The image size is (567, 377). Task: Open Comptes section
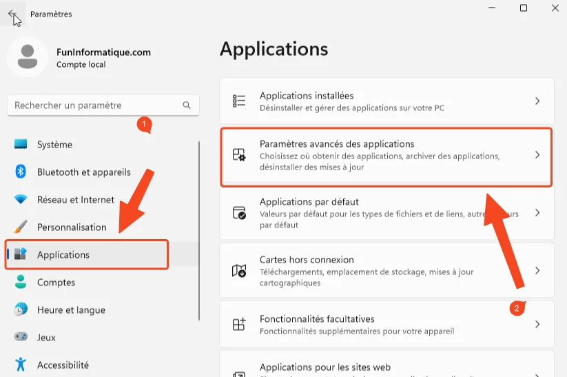(102, 282)
